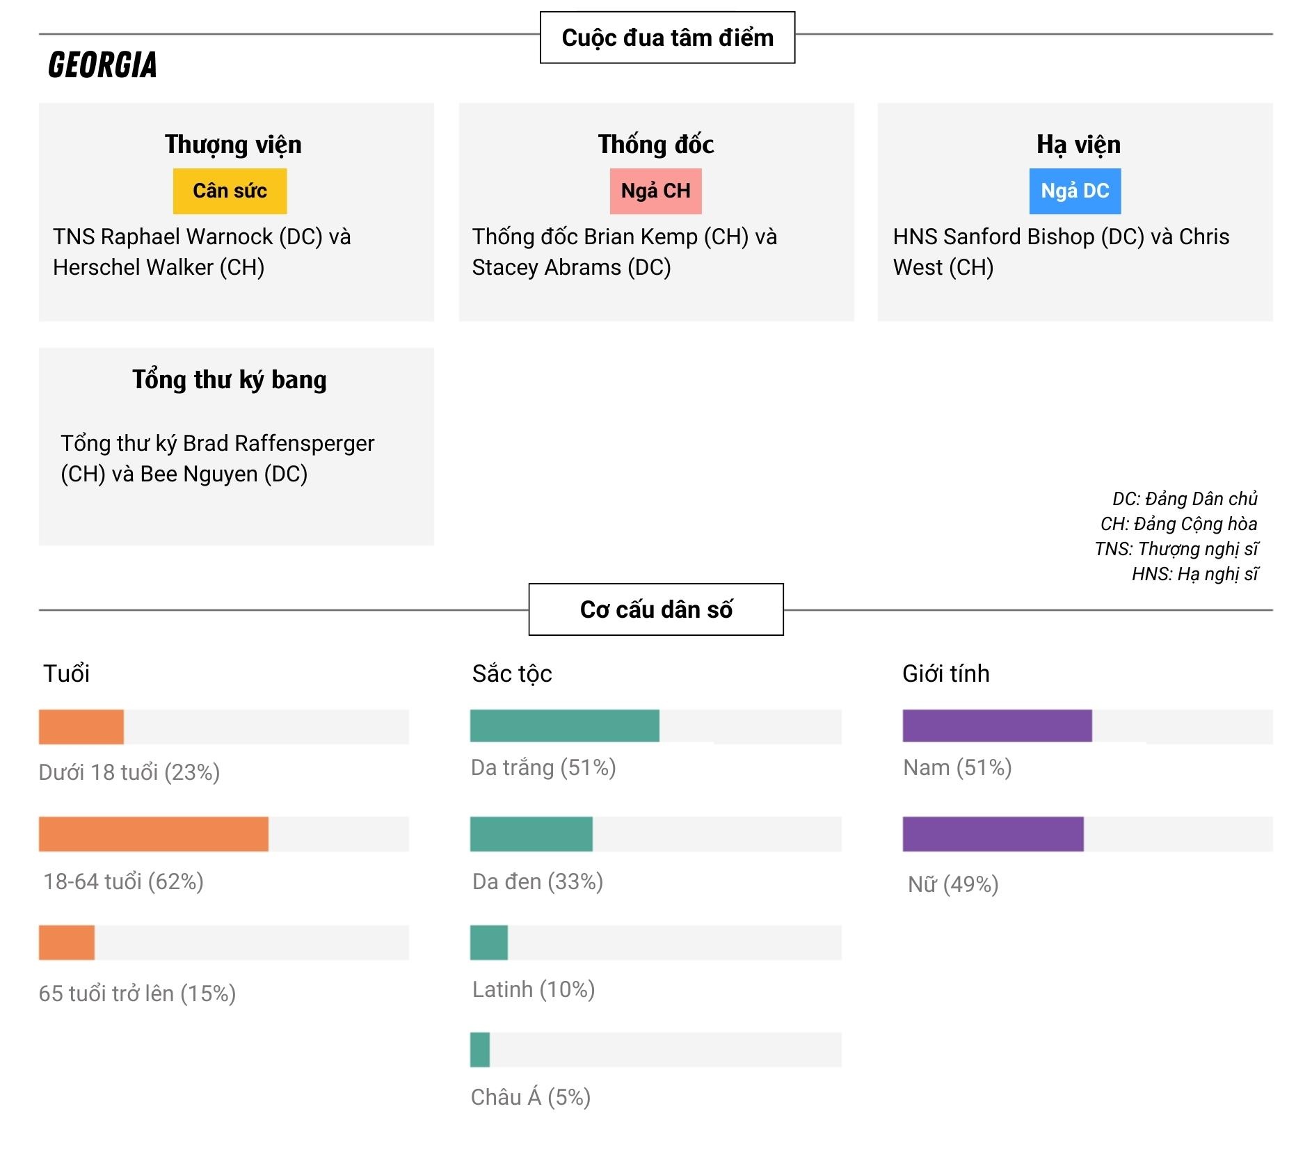Select the "Cuộc đua tâm điểm" header box
This screenshot has width=1312, height=1166.
(667, 38)
